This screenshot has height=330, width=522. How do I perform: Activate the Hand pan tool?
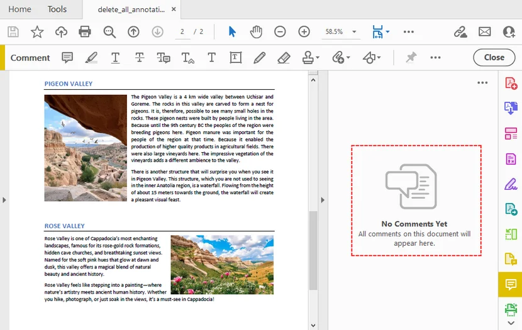(256, 32)
